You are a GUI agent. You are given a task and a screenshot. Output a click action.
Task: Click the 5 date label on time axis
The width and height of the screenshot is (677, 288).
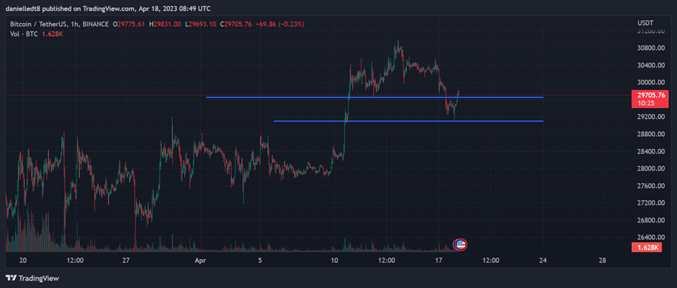[260, 261]
